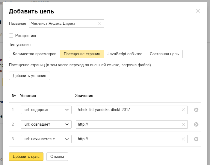Focus the Название input field
This screenshot has width=210, height=165.
(x=62, y=24)
